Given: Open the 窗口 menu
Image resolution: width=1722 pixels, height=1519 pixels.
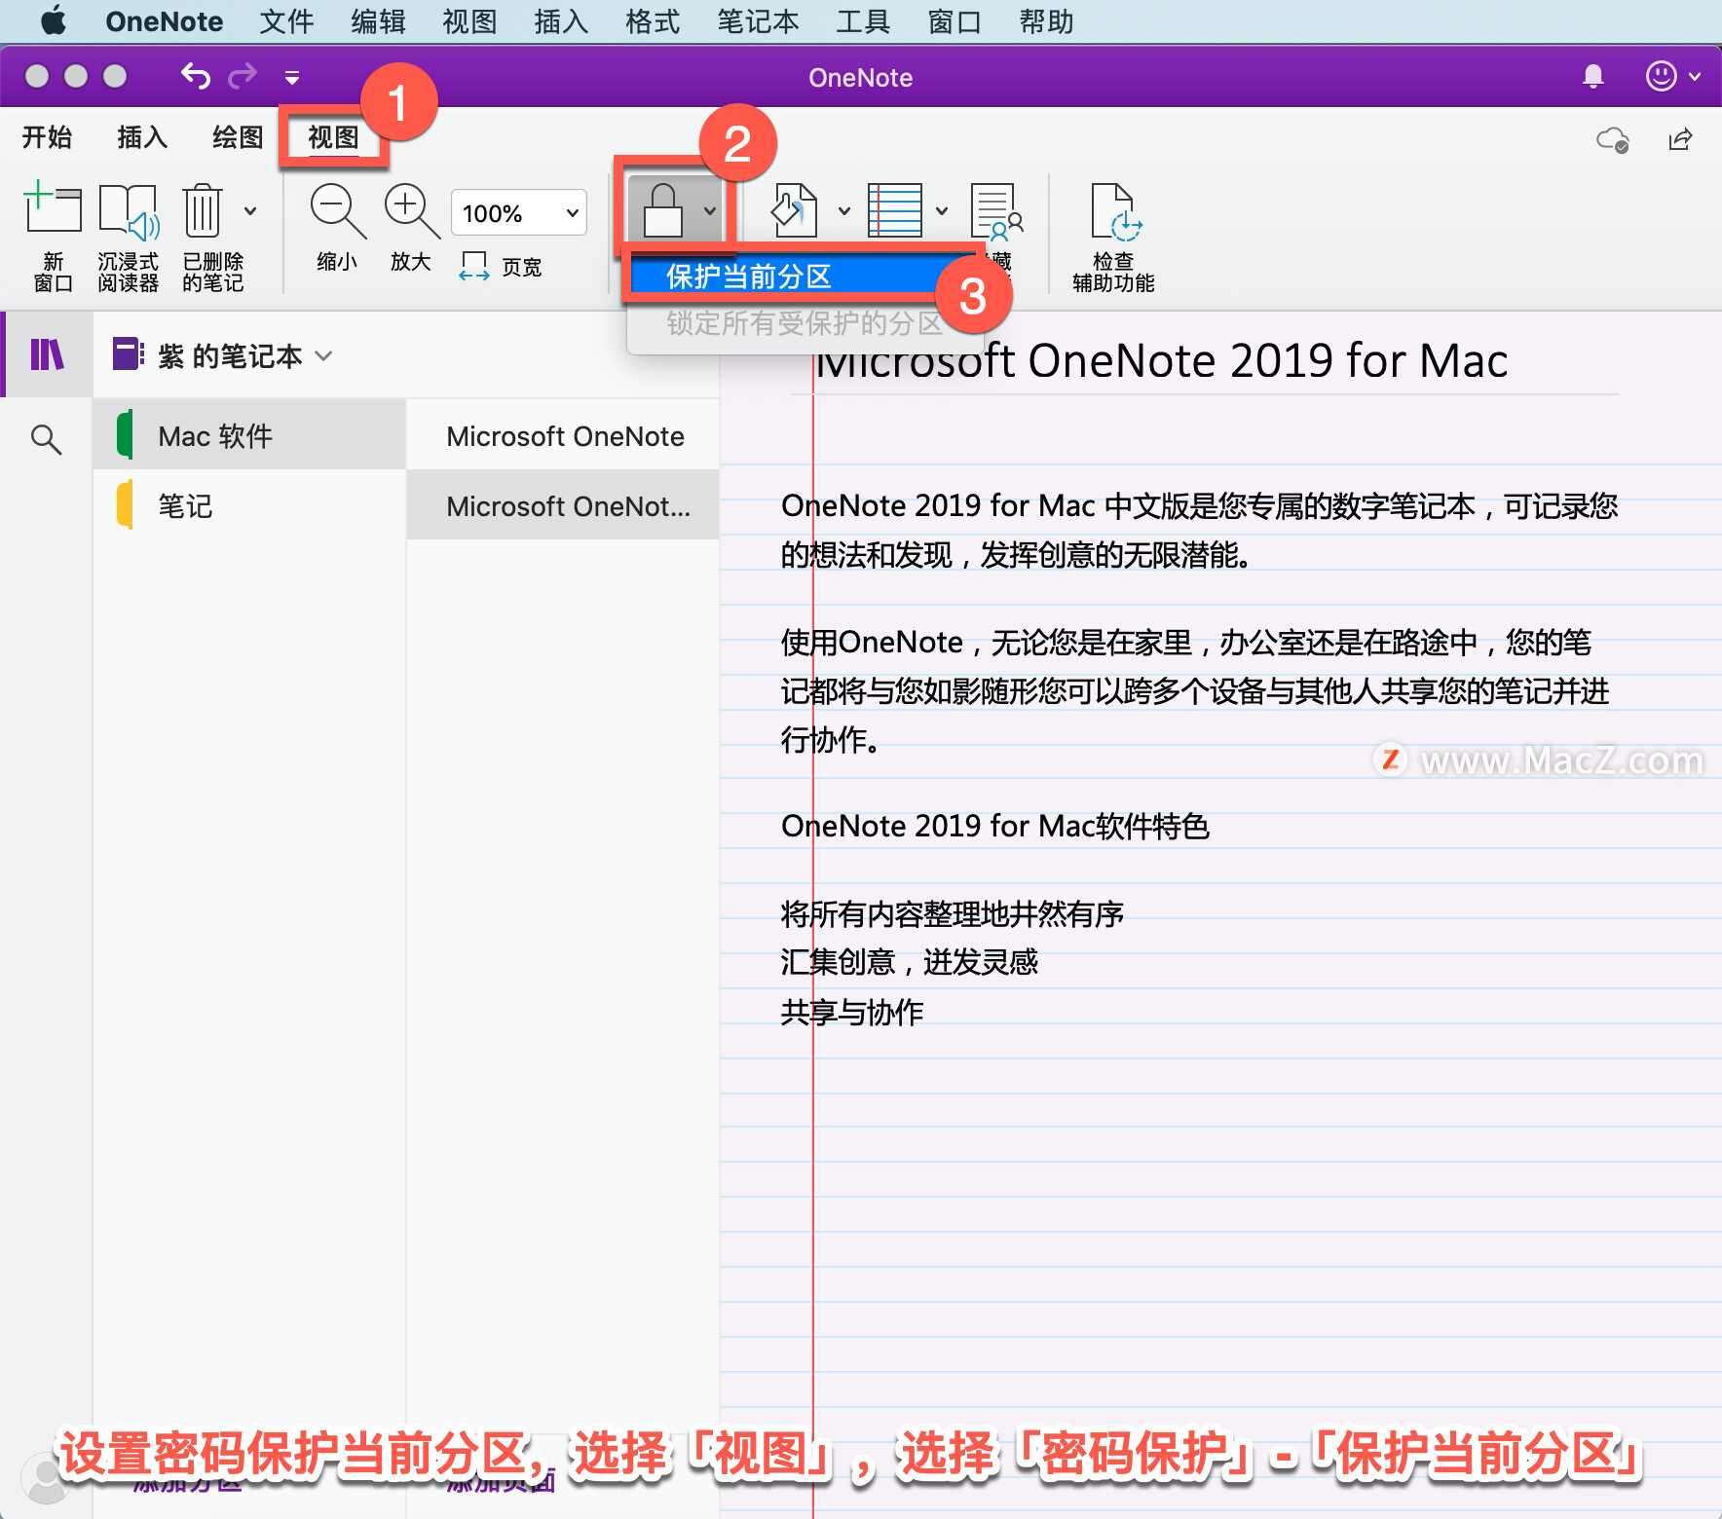Looking at the screenshot, I should click(x=955, y=21).
